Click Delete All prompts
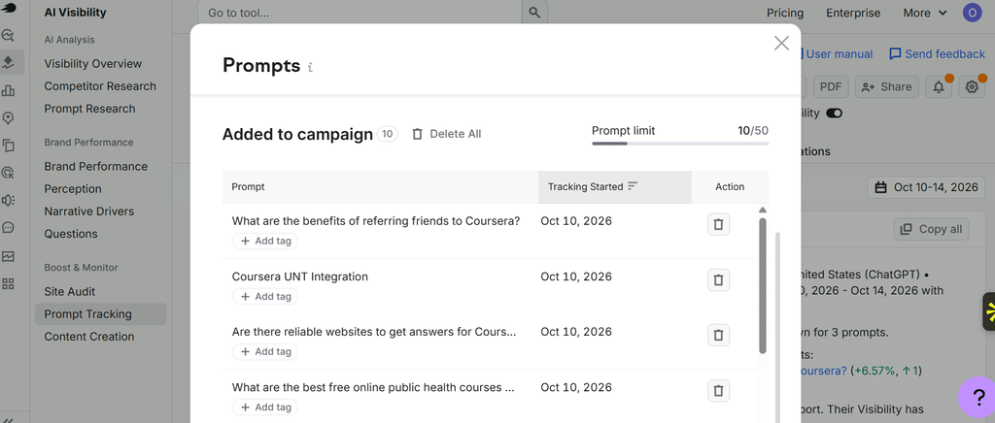 click(447, 134)
